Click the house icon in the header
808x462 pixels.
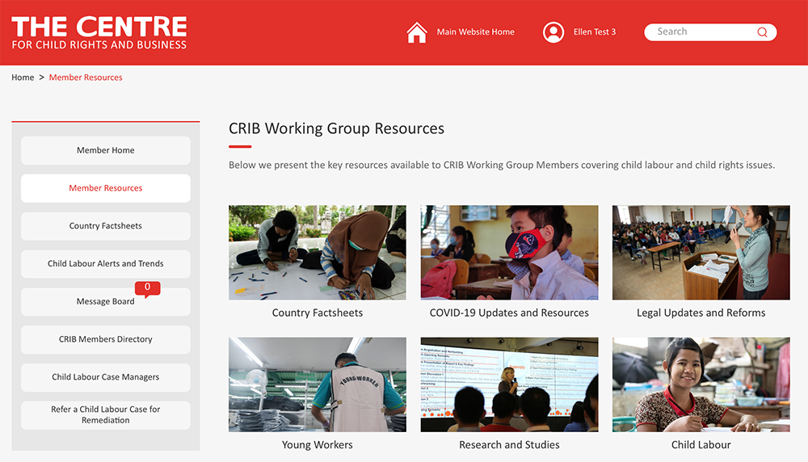point(417,32)
